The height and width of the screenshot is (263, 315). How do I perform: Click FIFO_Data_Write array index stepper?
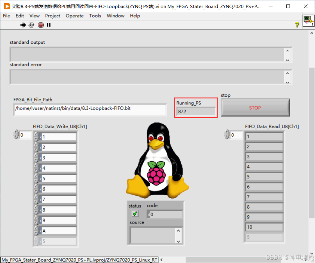[16, 134]
